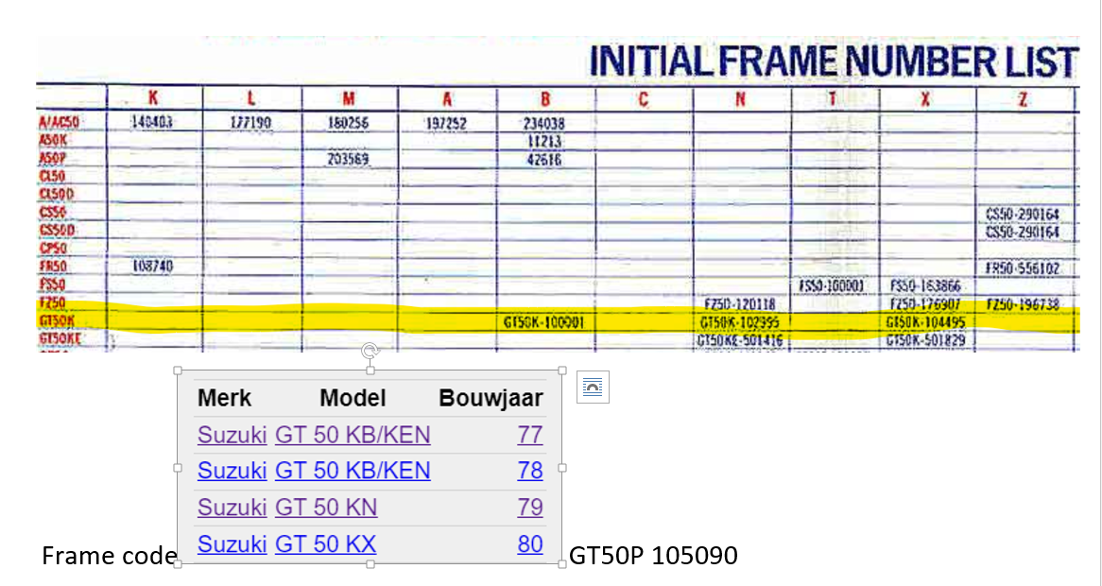The height and width of the screenshot is (586, 1102).
Task: Click the GT50K-100001 cell
Action: point(544,322)
